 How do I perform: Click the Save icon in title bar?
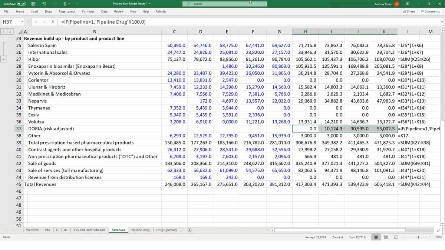[x=33, y=4]
